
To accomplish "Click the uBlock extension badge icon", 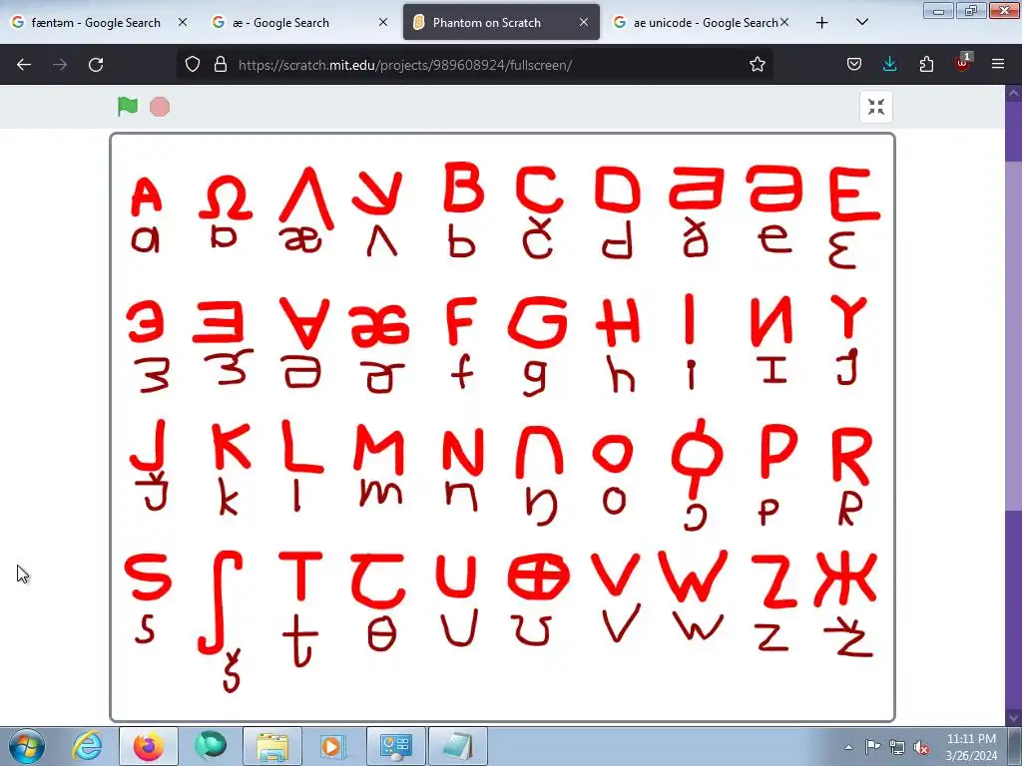I will (x=963, y=63).
